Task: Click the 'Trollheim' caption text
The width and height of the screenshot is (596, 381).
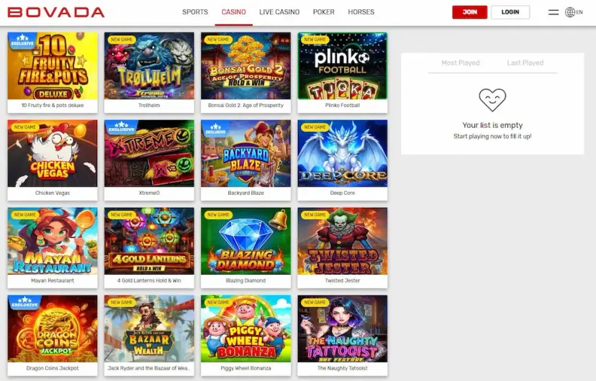Action: coord(149,106)
